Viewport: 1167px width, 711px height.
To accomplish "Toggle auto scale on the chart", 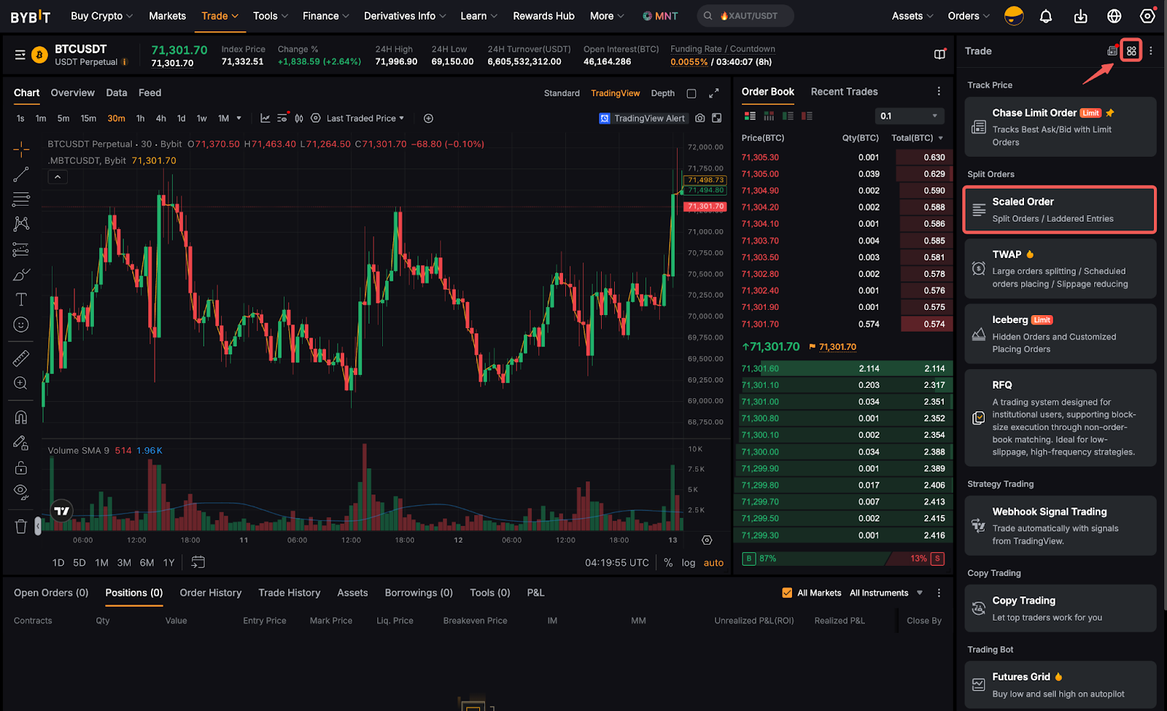I will click(x=713, y=563).
